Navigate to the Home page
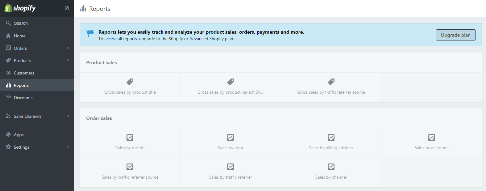This screenshot has height=191, width=486. click(x=19, y=36)
